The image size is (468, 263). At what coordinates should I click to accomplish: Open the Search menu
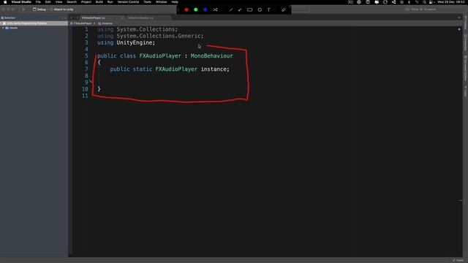point(72,1)
